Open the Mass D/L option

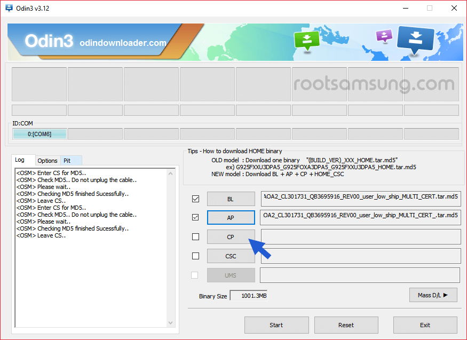433,295
